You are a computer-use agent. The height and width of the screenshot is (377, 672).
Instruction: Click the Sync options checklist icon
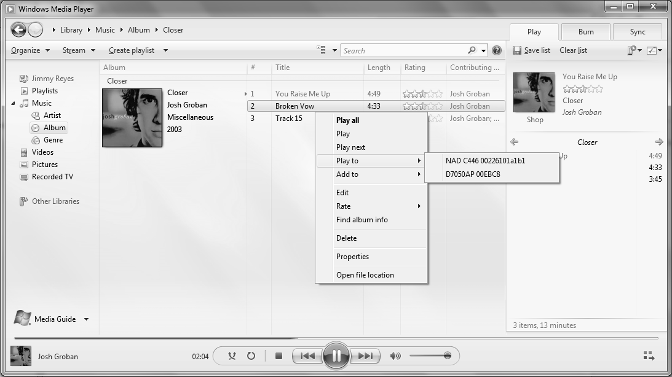click(x=652, y=50)
